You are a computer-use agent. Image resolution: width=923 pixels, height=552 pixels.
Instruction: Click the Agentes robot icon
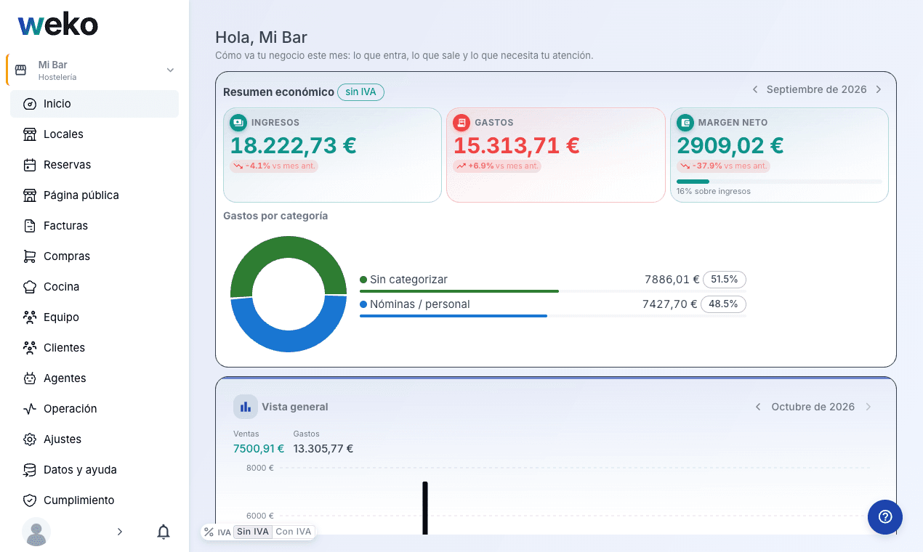click(x=30, y=378)
